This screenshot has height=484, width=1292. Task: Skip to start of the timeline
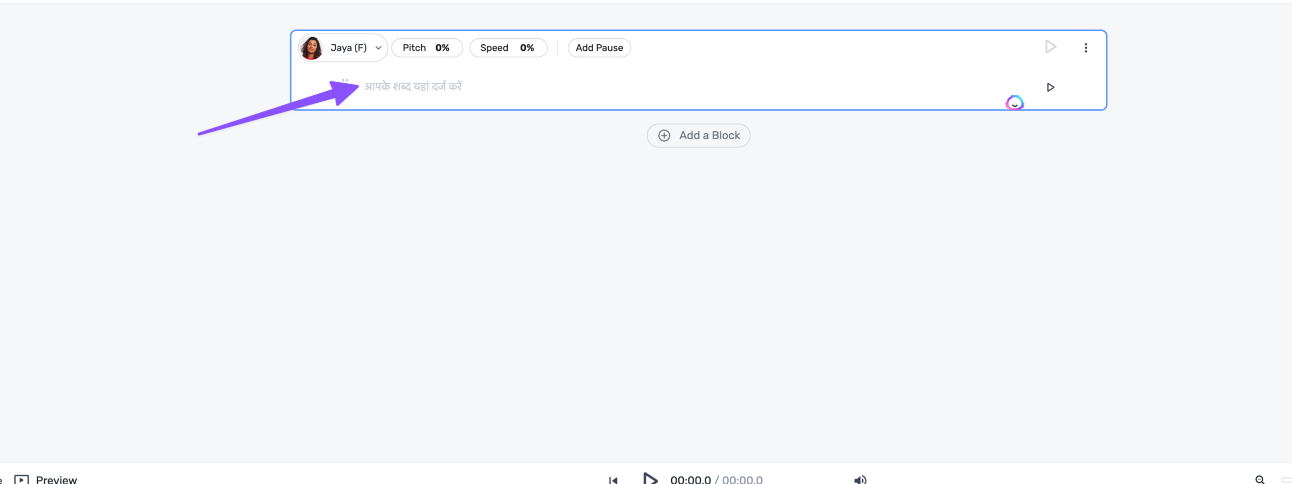coord(613,479)
